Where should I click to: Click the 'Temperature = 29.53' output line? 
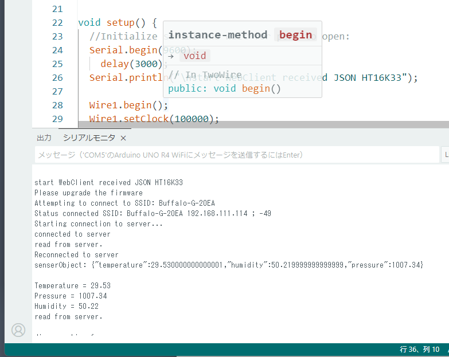[x=72, y=285]
